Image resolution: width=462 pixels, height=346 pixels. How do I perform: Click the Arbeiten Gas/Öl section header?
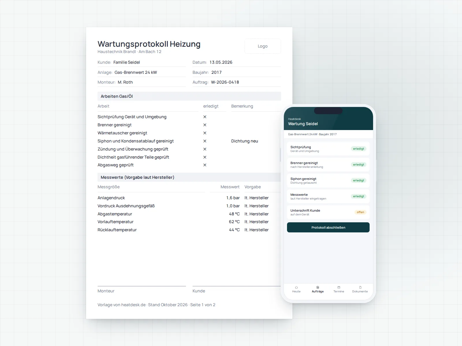tap(189, 96)
